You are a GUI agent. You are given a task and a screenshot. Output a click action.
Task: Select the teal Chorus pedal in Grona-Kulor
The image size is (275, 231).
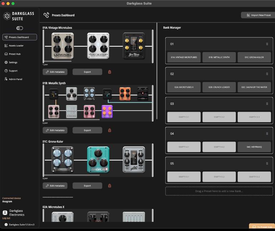point(98,159)
